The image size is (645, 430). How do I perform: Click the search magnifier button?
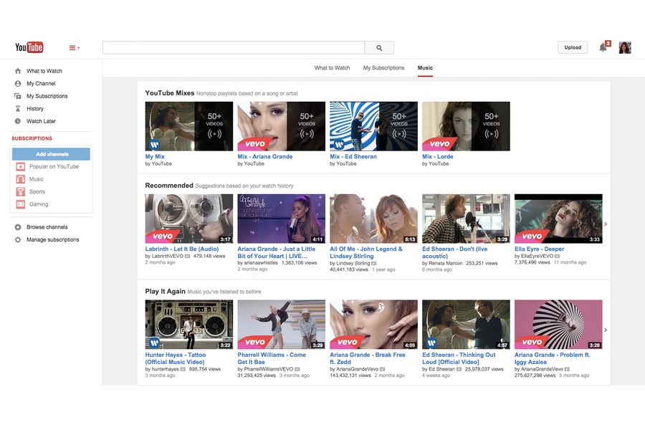pos(379,48)
